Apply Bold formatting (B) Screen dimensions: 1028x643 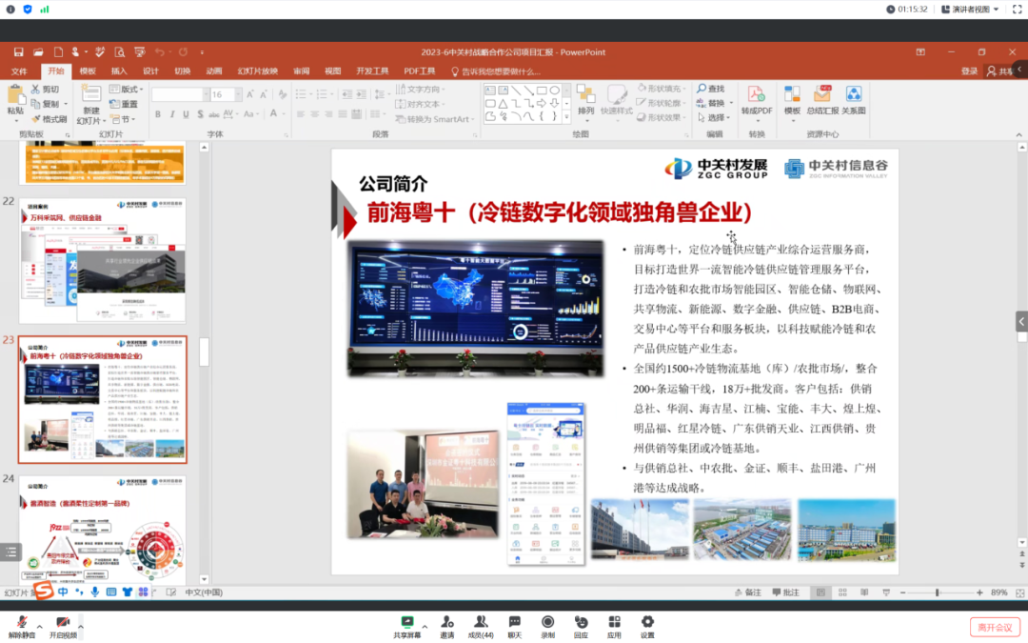[x=158, y=114]
